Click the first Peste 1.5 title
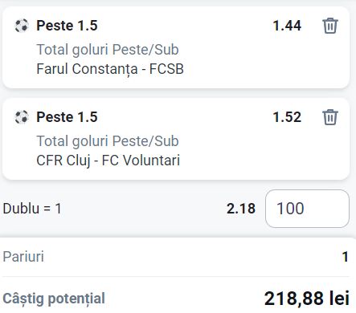Image resolution: width=356 pixels, height=313 pixels. click(x=67, y=26)
